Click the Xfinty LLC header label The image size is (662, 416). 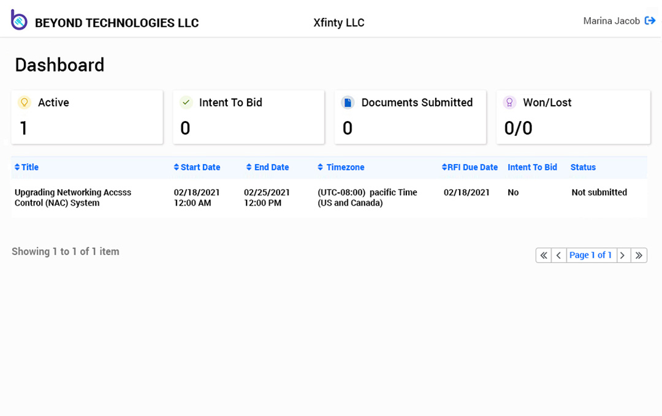pos(338,23)
